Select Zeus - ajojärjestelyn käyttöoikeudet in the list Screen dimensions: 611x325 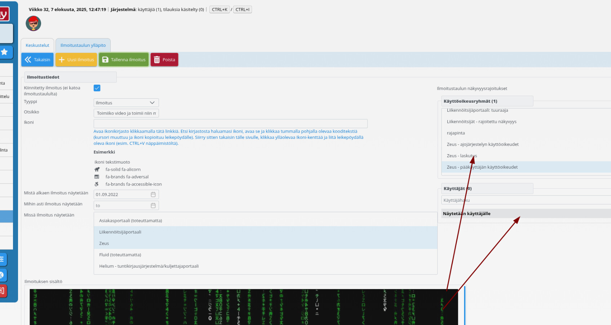[x=482, y=144]
